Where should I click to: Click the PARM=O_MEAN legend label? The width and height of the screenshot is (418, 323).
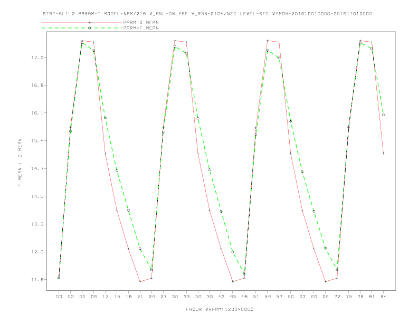(x=141, y=22)
